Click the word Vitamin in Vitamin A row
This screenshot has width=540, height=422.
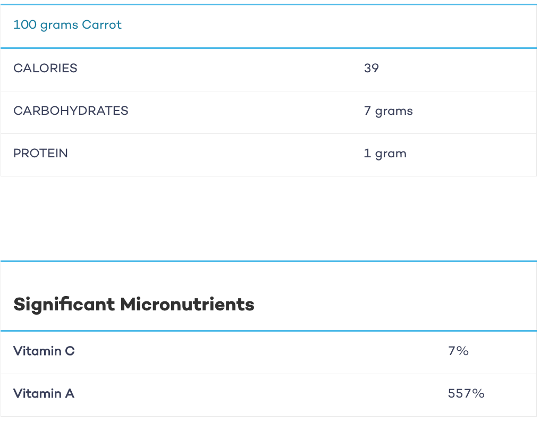pyautogui.click(x=37, y=394)
